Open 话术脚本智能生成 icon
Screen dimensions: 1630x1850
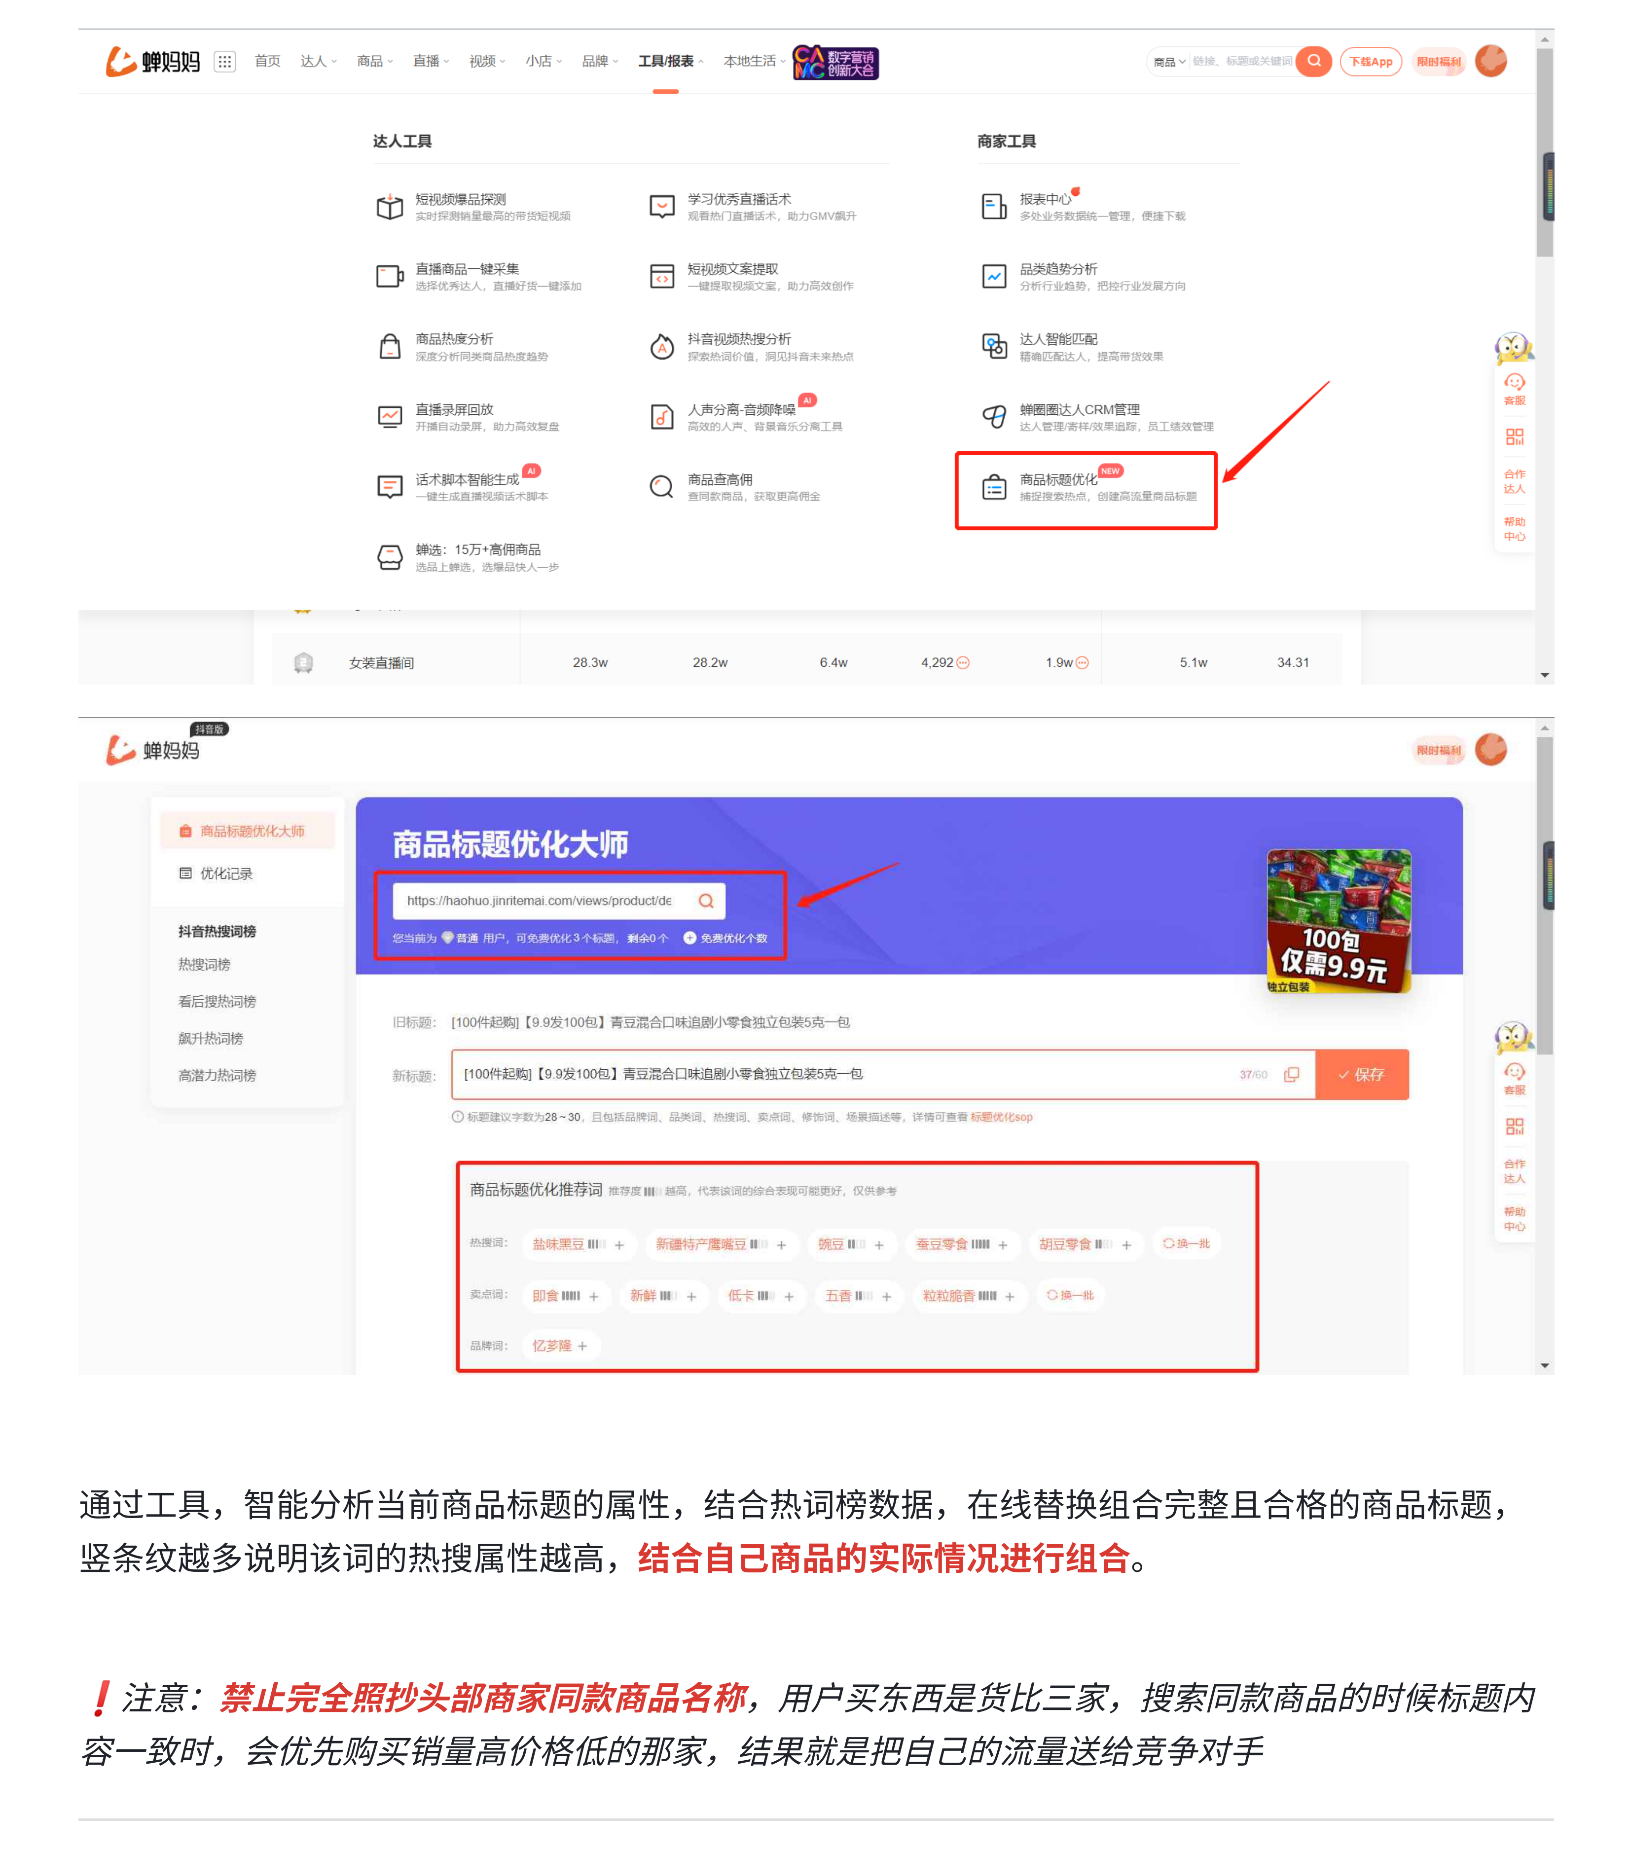tap(390, 487)
